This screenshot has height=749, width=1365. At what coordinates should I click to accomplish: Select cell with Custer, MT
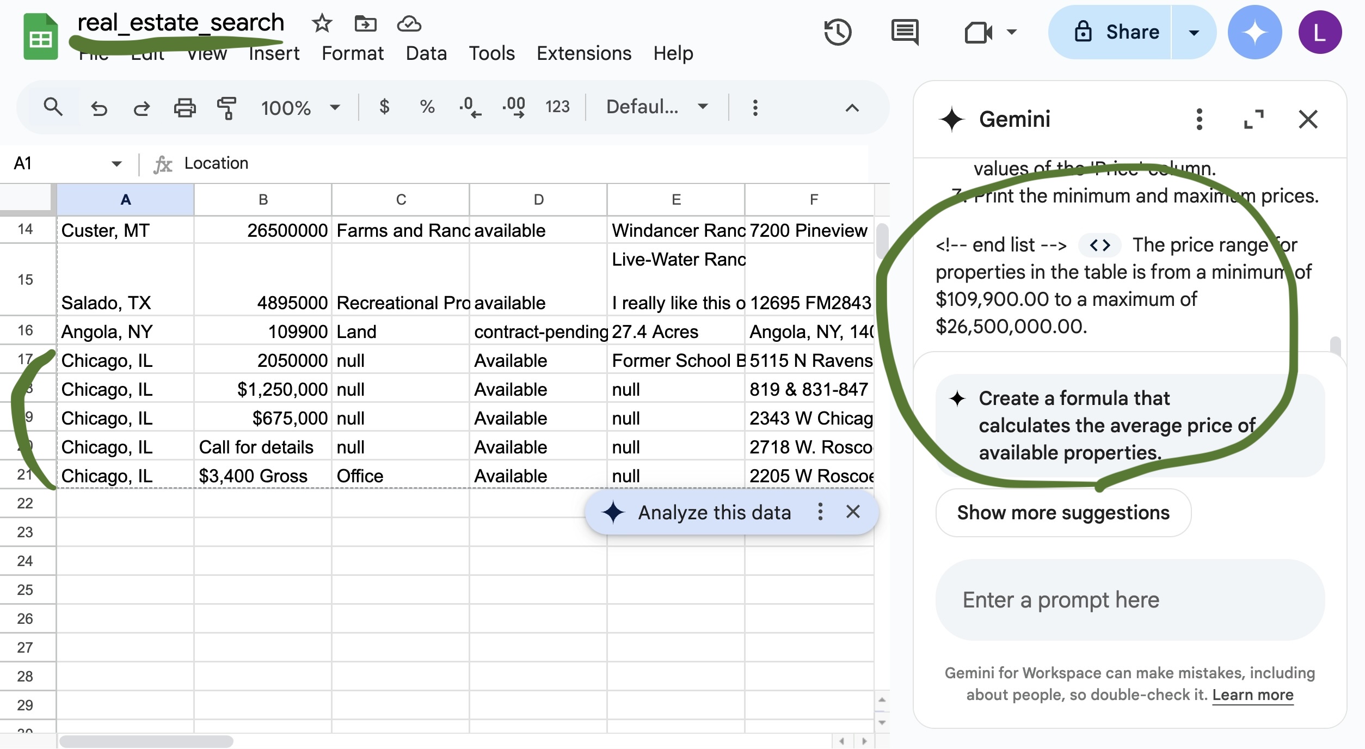125,230
